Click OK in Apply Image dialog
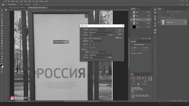This screenshot has width=189, height=106. click(120, 31)
